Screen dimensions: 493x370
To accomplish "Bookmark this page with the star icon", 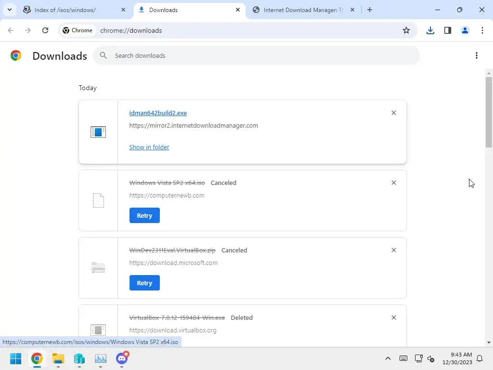I will (x=406, y=30).
